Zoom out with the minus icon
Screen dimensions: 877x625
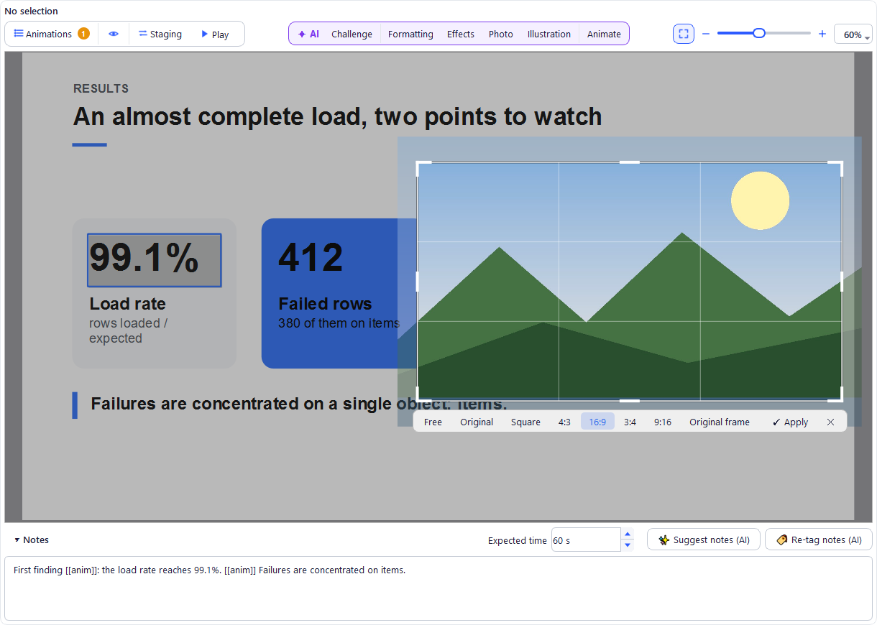(x=706, y=34)
